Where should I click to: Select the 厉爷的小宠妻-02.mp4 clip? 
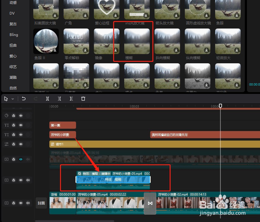208,203
